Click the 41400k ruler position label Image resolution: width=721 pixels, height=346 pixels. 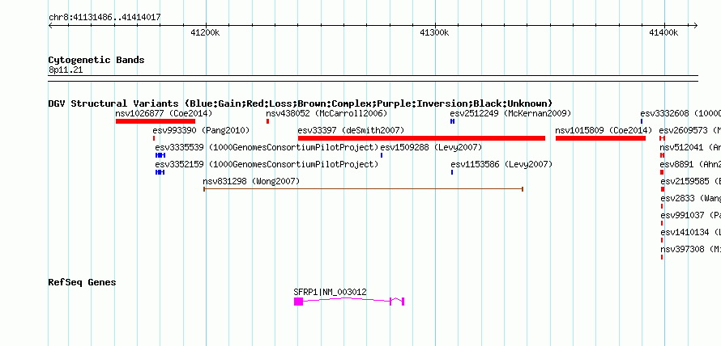[663, 32]
